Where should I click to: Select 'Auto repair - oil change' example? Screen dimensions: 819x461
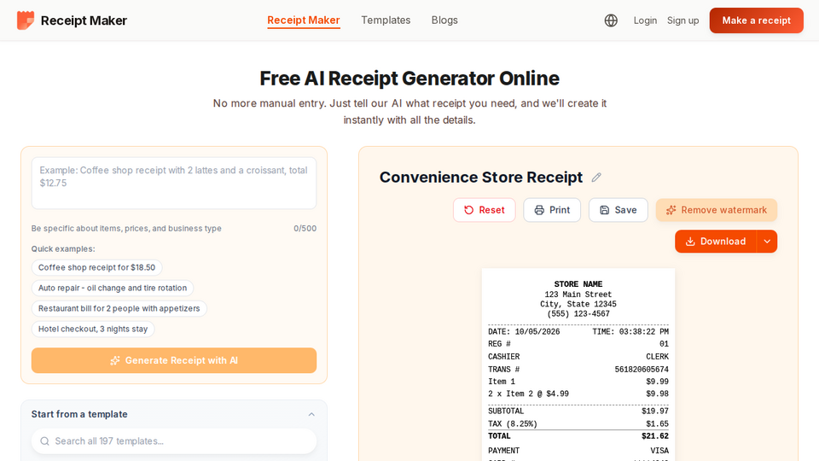tap(113, 288)
